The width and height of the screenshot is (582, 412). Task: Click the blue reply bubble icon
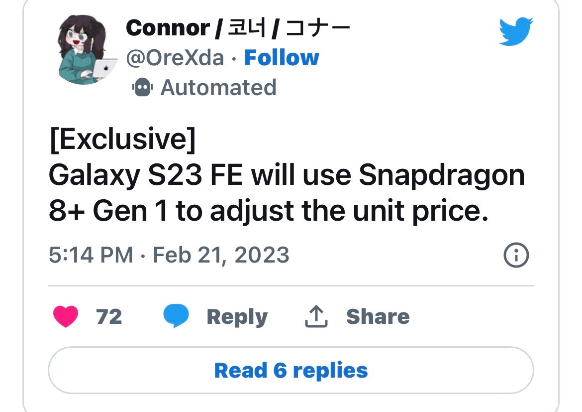click(176, 317)
